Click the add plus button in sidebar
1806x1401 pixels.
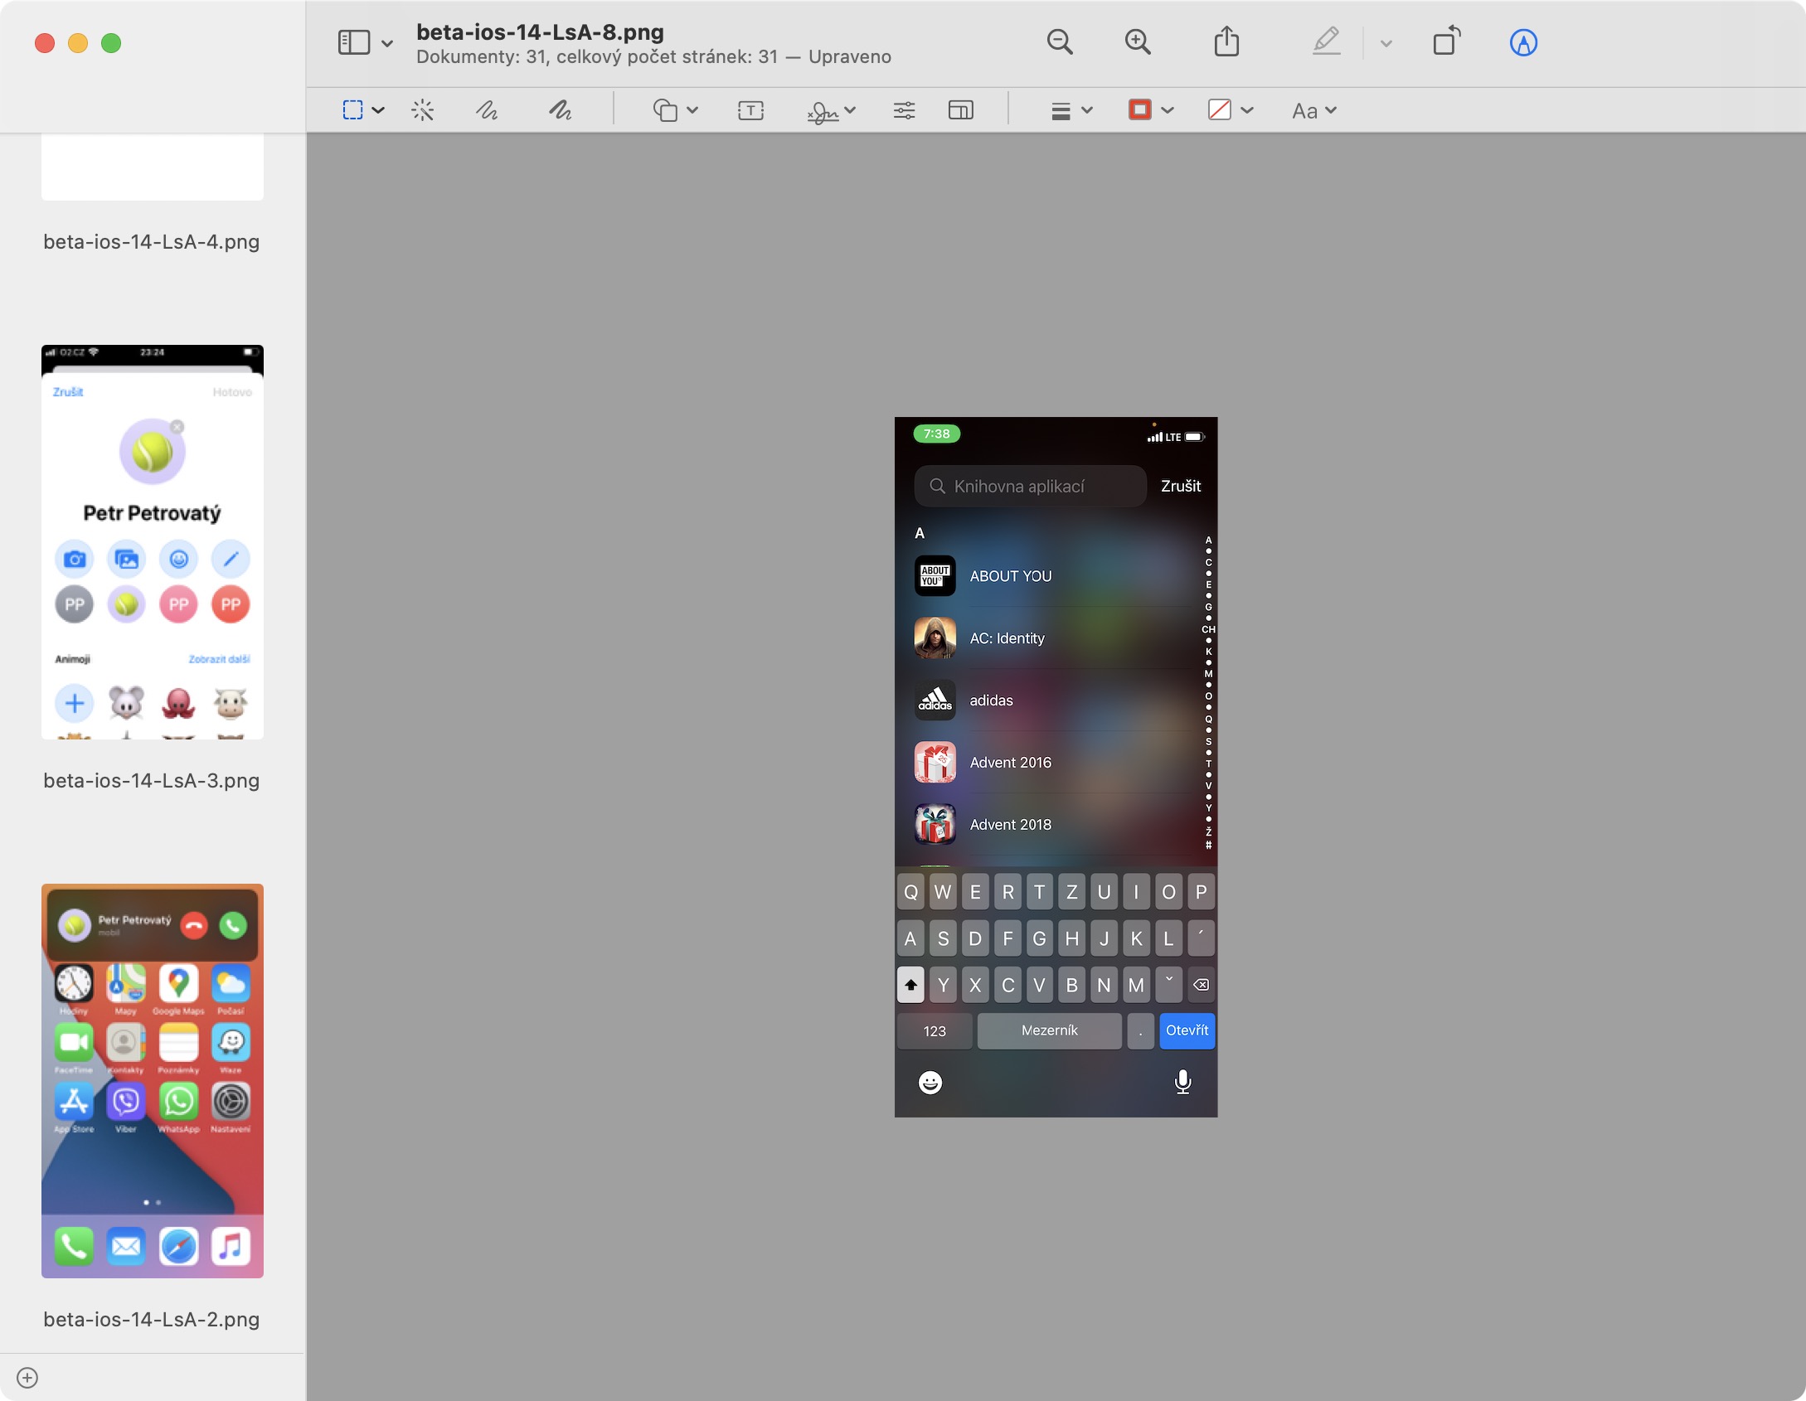point(27,1378)
